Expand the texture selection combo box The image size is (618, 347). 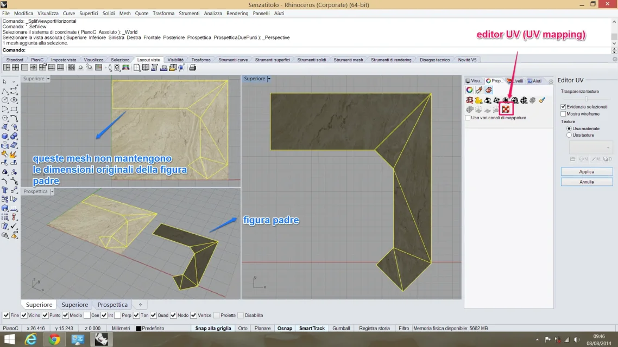[x=591, y=147]
